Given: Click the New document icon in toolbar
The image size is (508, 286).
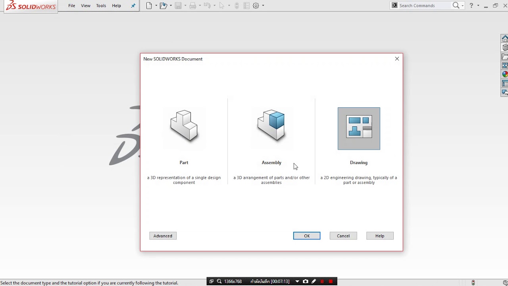Looking at the screenshot, I should tap(149, 6).
